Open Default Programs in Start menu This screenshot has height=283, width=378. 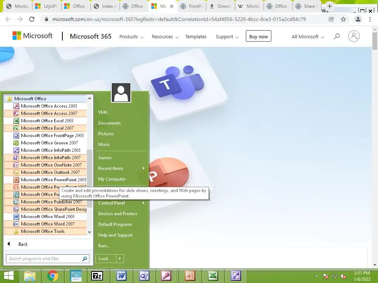click(x=115, y=224)
